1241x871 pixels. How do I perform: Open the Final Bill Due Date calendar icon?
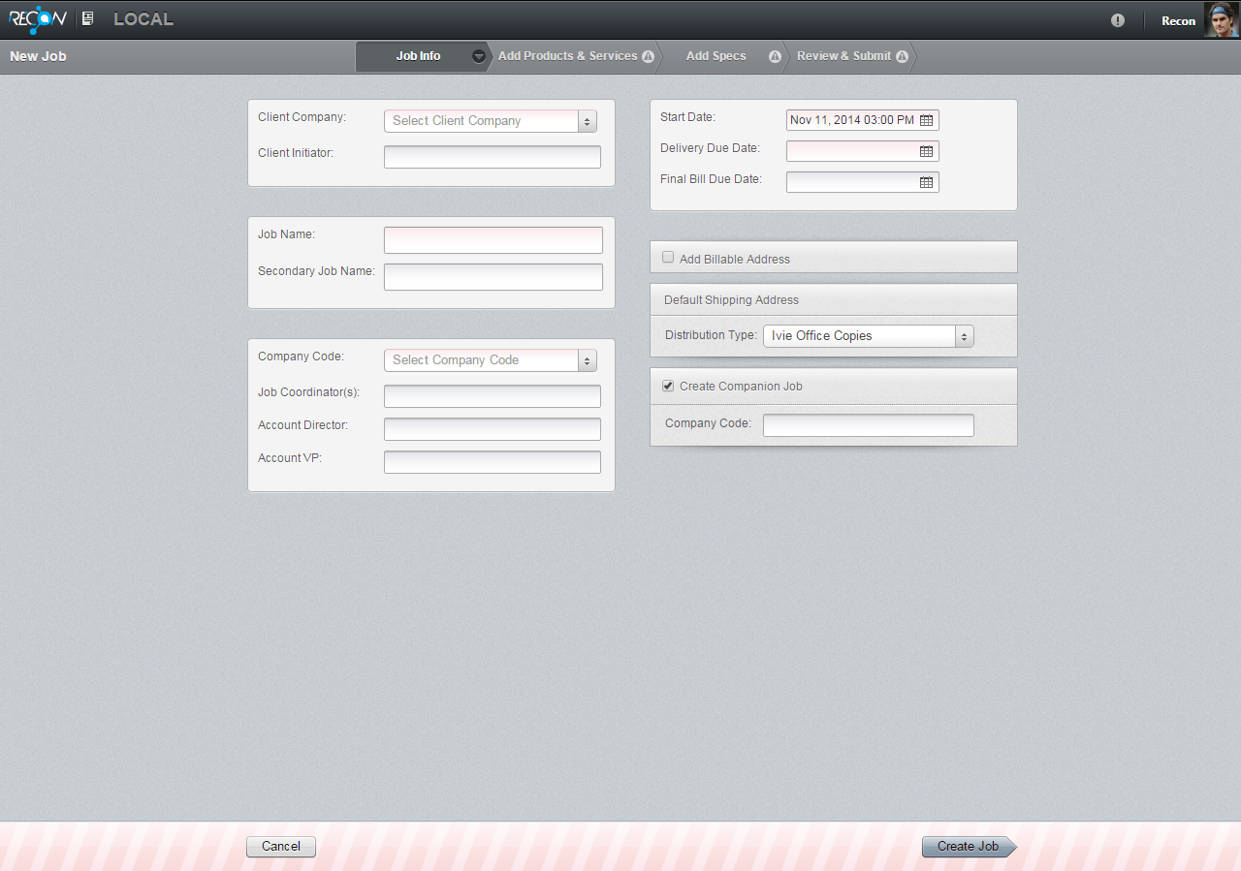point(926,182)
